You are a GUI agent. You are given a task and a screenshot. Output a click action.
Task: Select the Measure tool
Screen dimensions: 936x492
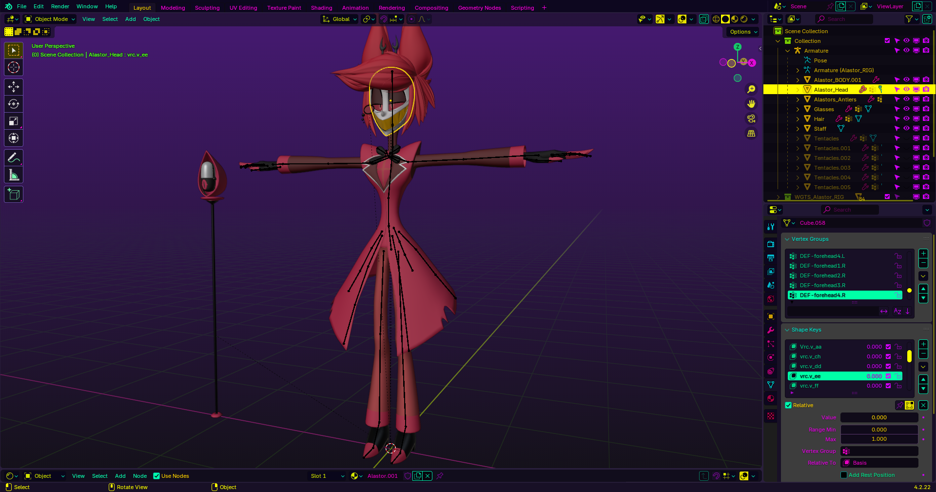[x=14, y=175]
